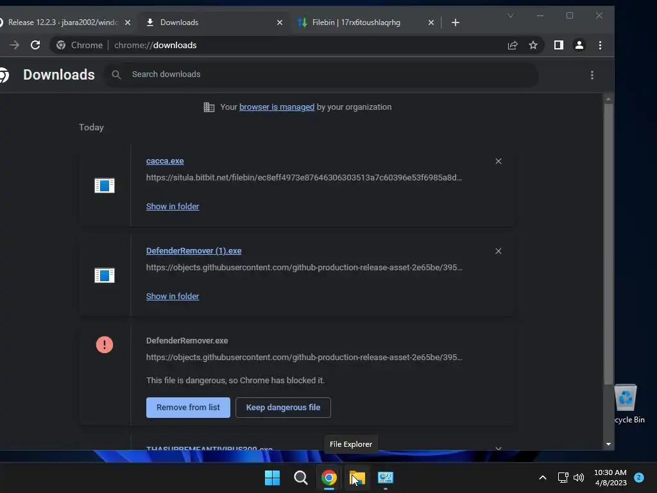Image resolution: width=657 pixels, height=493 pixels.
Task: Click the 'This file is dangerous' message
Action: click(235, 381)
